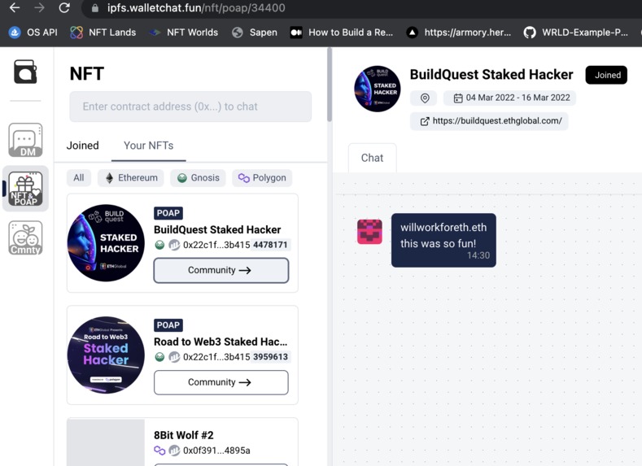This screenshot has height=466, width=642.
Task: Filter NFTs by Polygon
Action: coord(262,178)
